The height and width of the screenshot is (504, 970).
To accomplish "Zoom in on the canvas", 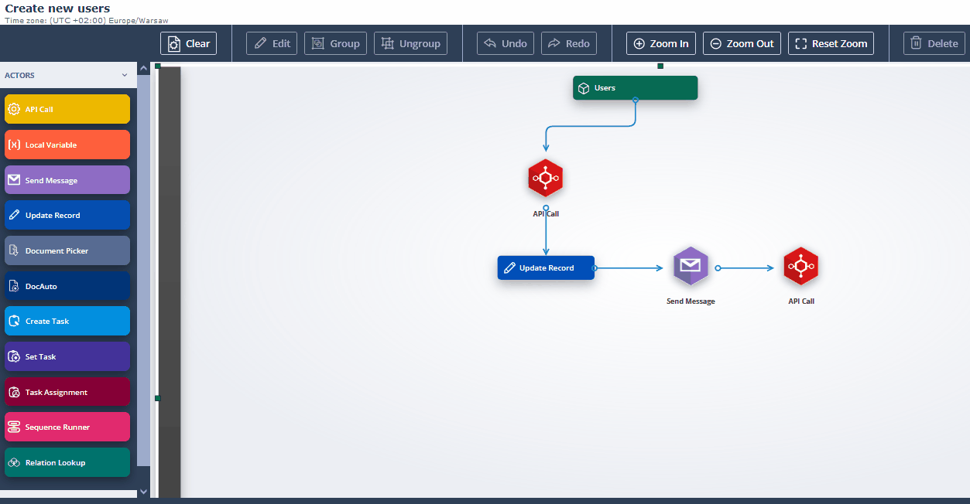I will tap(661, 43).
